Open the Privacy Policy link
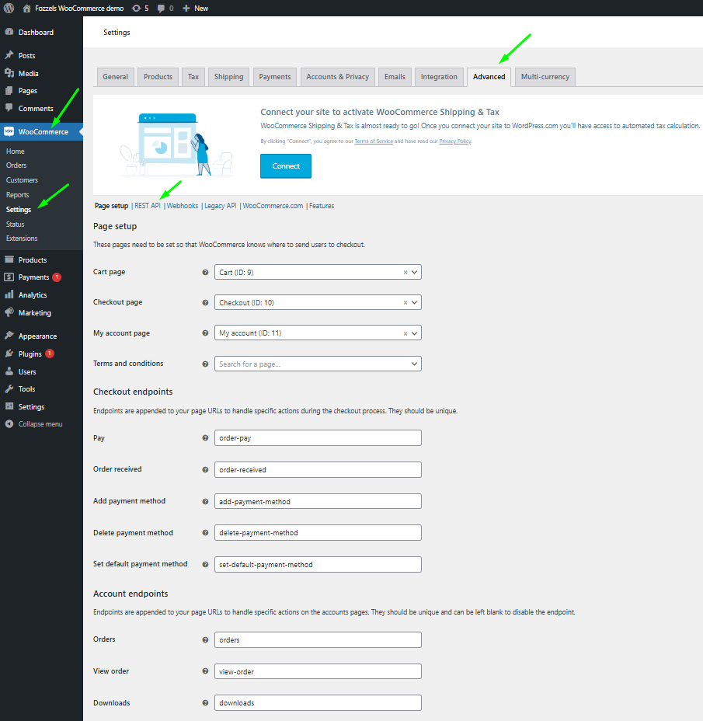The height and width of the screenshot is (721, 703). (x=454, y=141)
